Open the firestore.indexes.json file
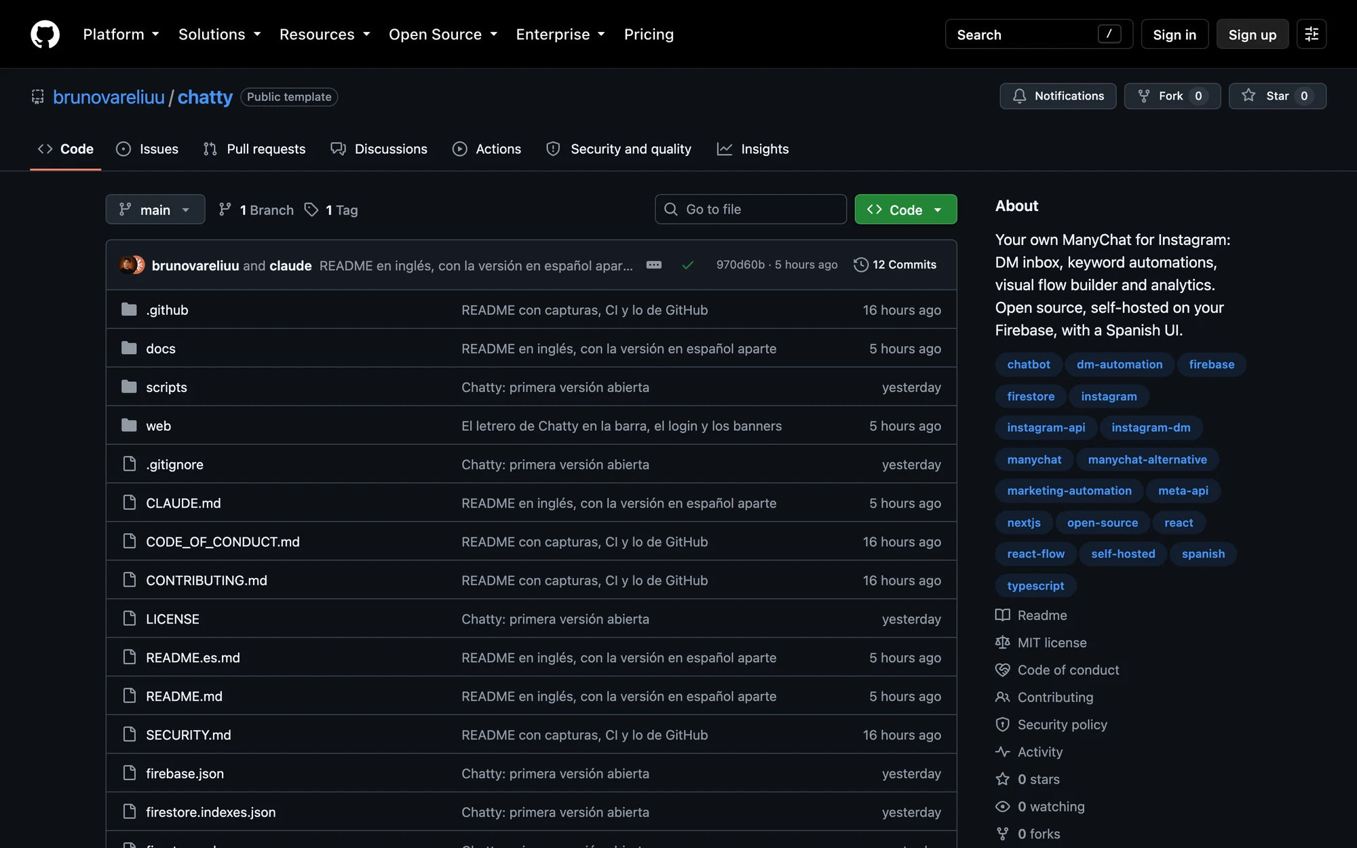This screenshot has height=848, width=1357. coord(210,812)
